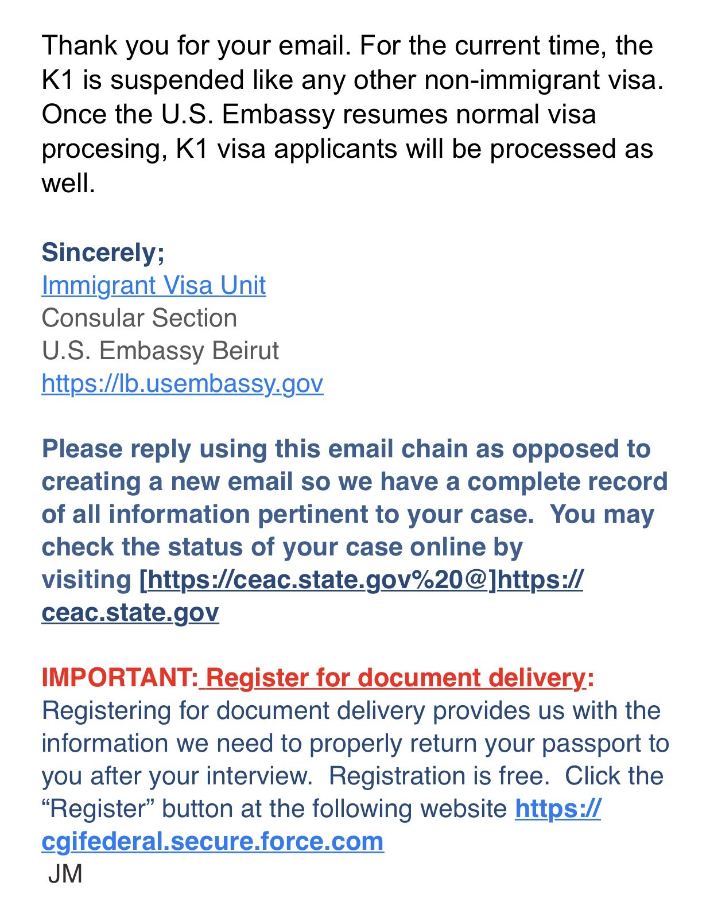
Task: Click the phrase "K1 is suspended"
Action: pos(143,80)
